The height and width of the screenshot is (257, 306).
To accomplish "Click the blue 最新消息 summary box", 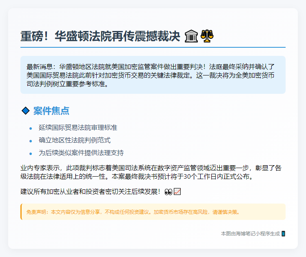I will point(153,75).
